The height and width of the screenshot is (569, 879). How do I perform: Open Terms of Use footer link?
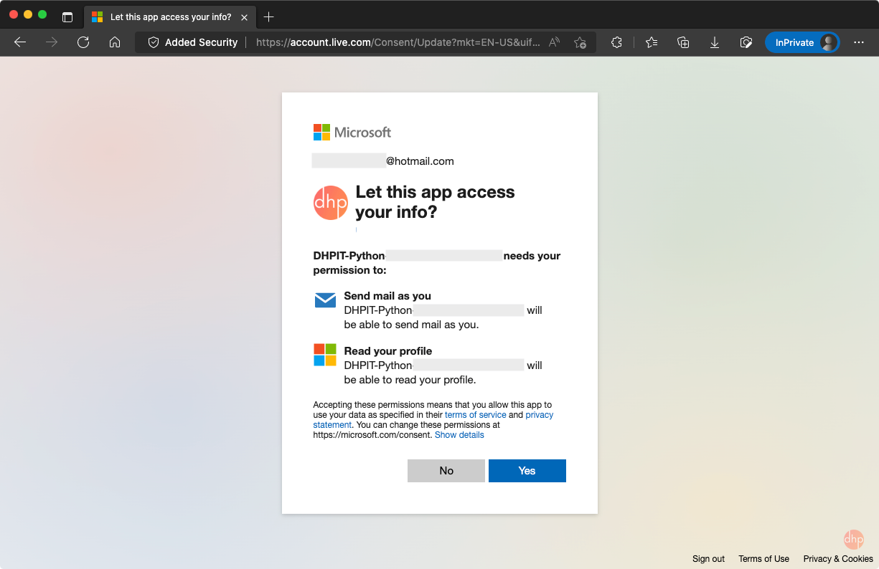tap(763, 559)
